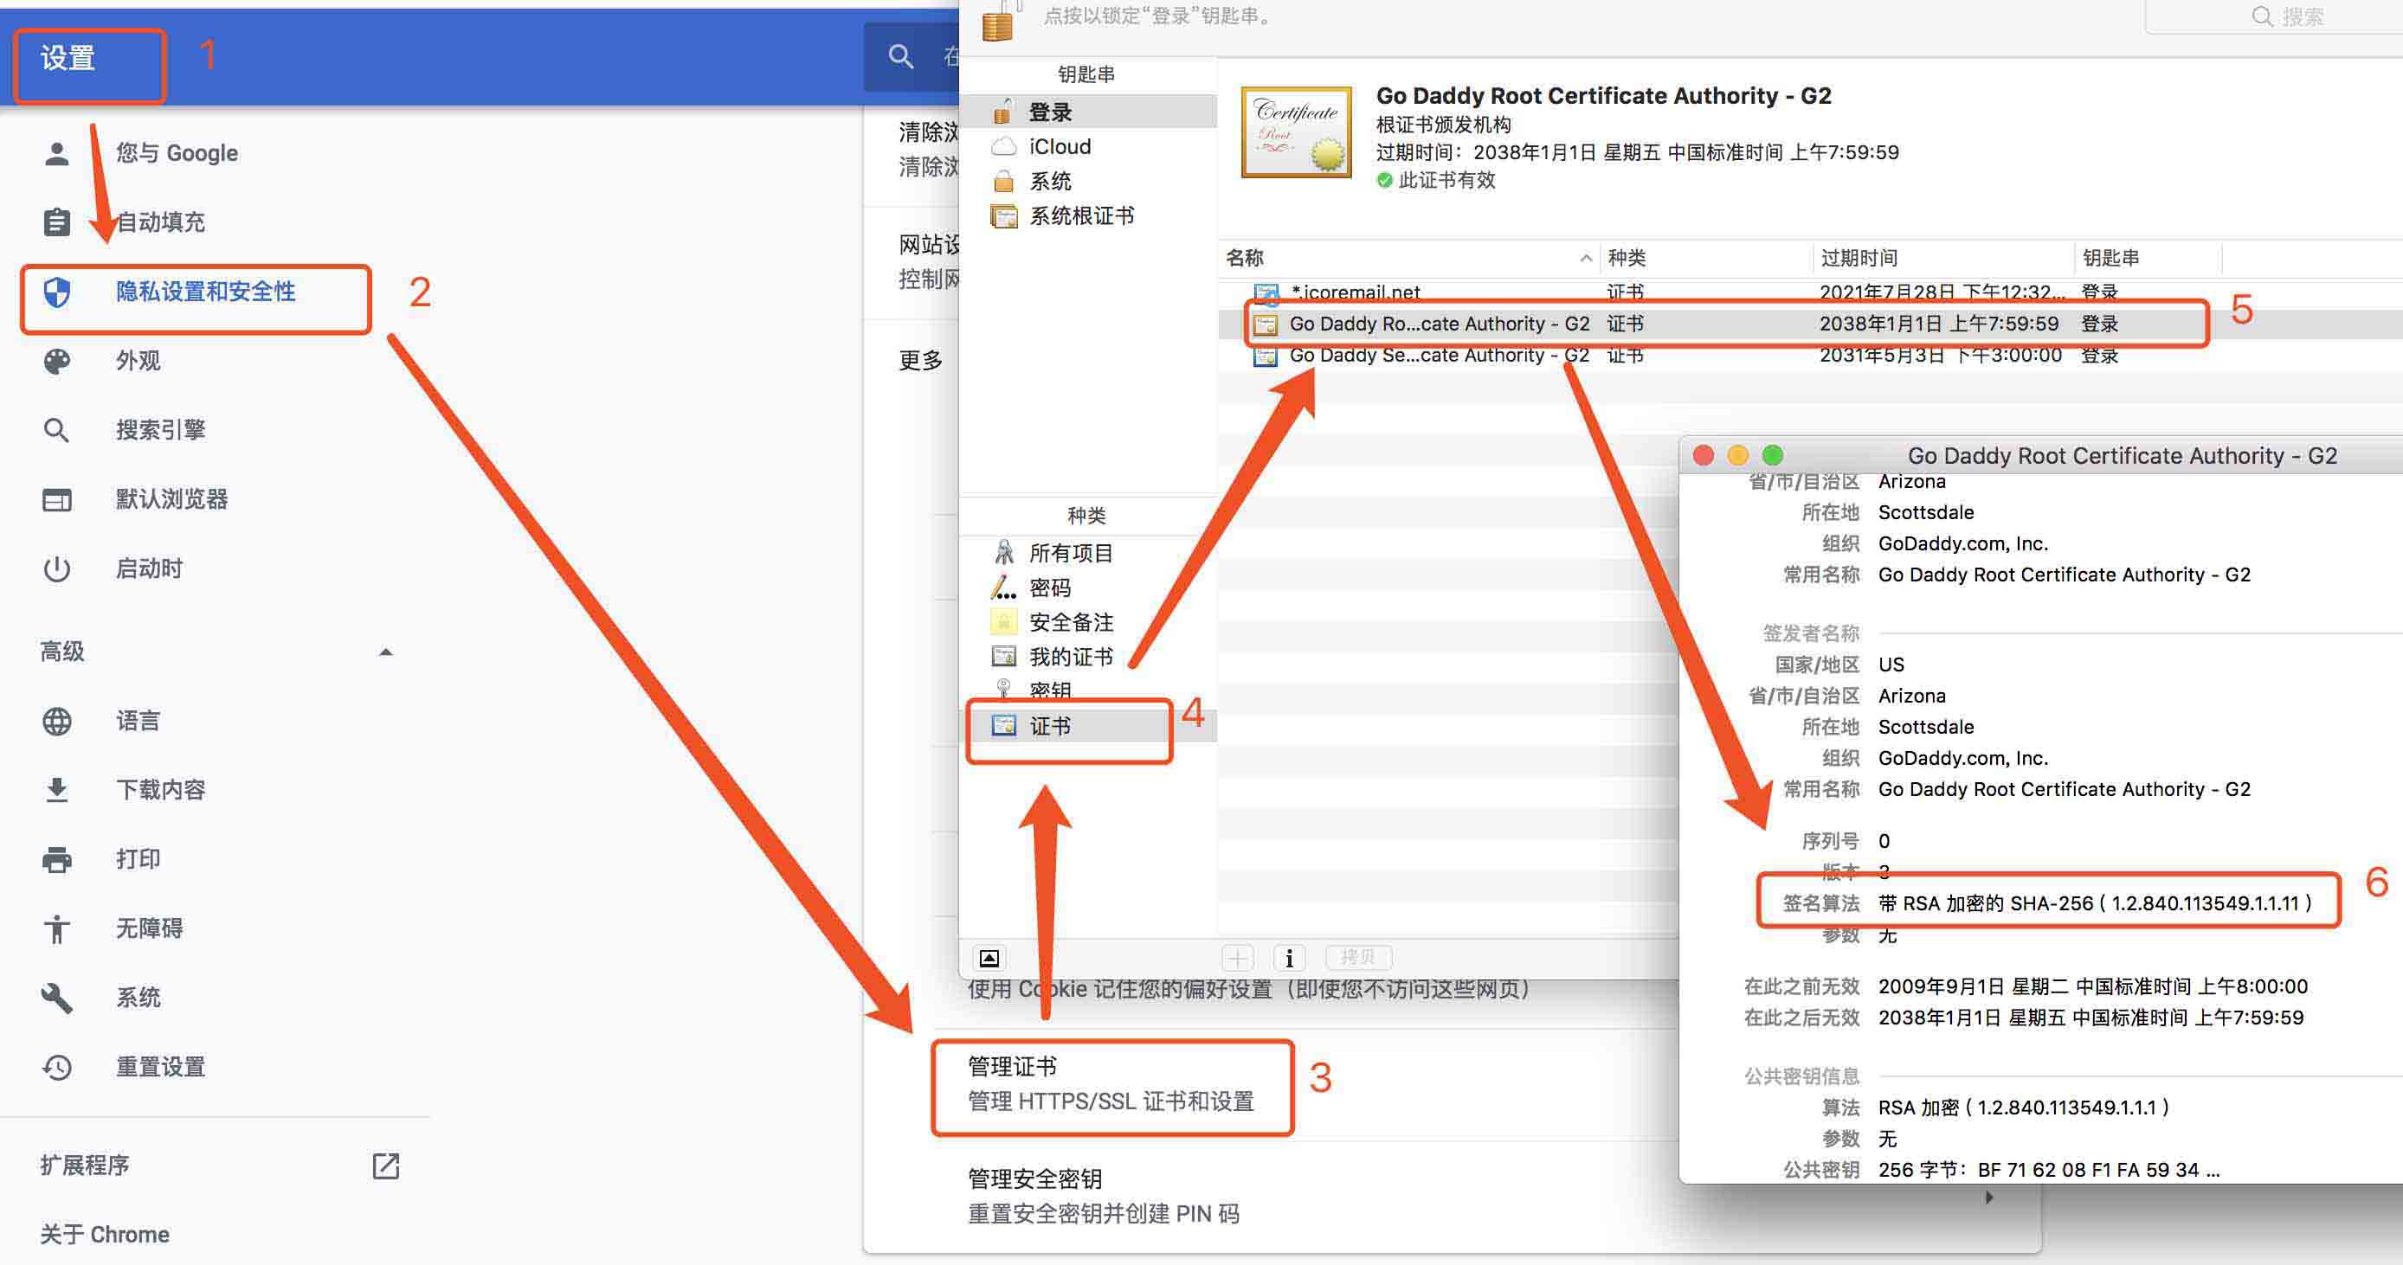Click the large Certificate Root thumbnail
The image size is (2403, 1265).
click(1296, 132)
